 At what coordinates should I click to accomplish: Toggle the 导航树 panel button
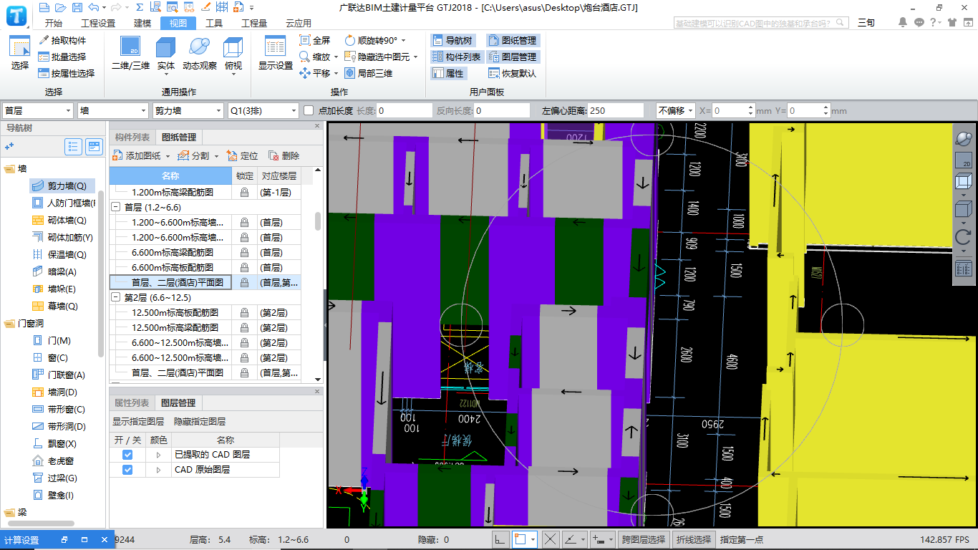pos(452,40)
